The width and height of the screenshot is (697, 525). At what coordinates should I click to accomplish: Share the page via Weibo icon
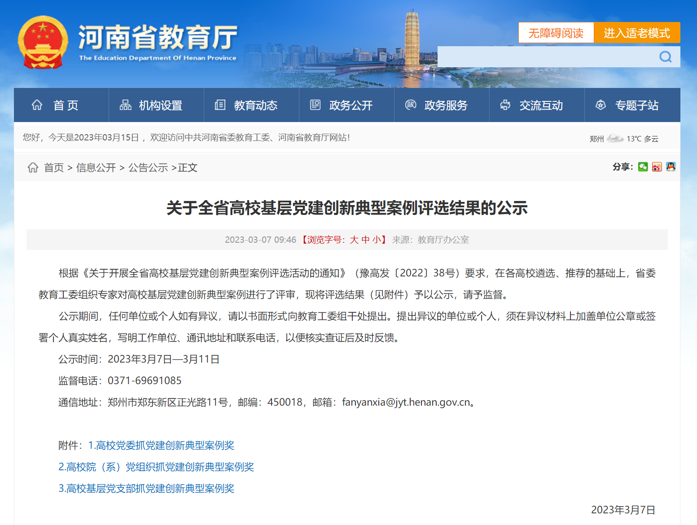657,167
